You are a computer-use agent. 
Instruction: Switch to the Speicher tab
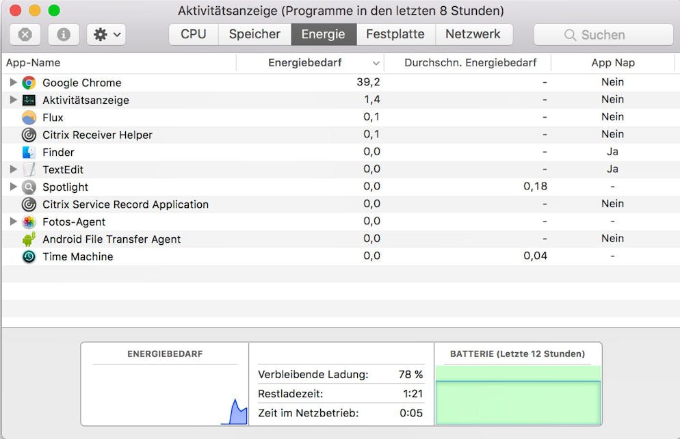254,34
